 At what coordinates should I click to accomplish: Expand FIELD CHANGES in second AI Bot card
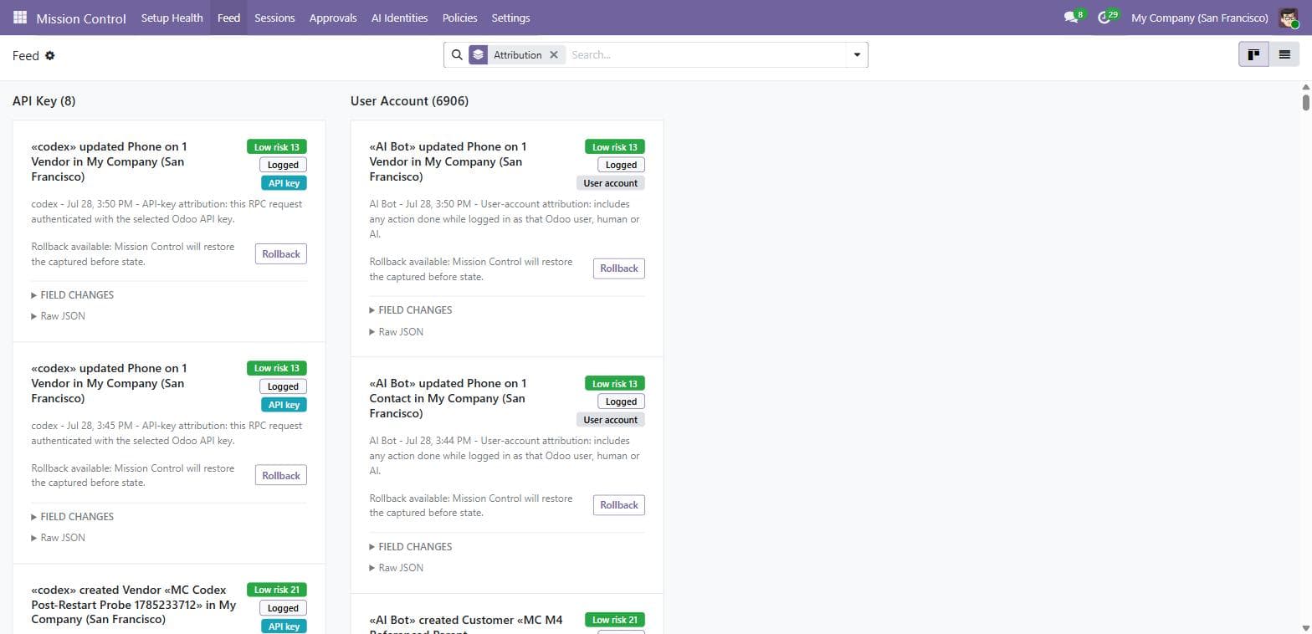coord(410,546)
